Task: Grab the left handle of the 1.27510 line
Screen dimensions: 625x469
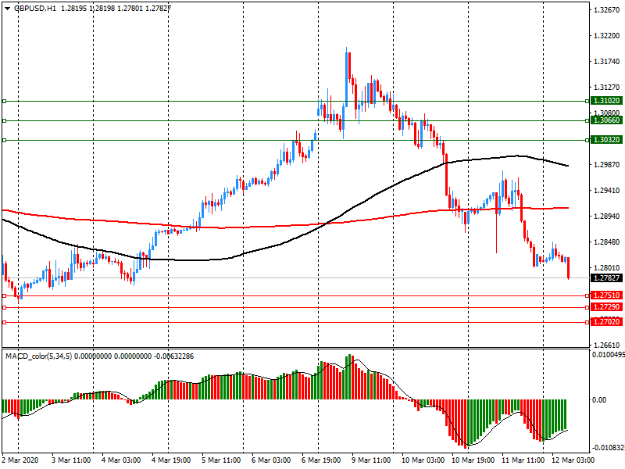Action: tap(5, 296)
